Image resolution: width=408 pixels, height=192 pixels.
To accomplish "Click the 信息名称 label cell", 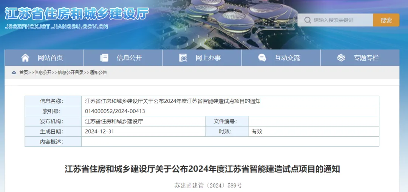I will pyautogui.click(x=53, y=101).
